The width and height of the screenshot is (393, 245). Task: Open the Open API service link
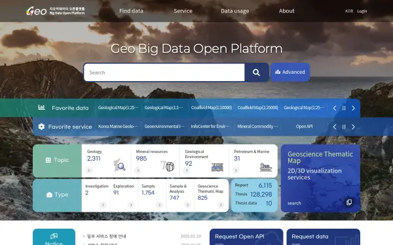304,127
